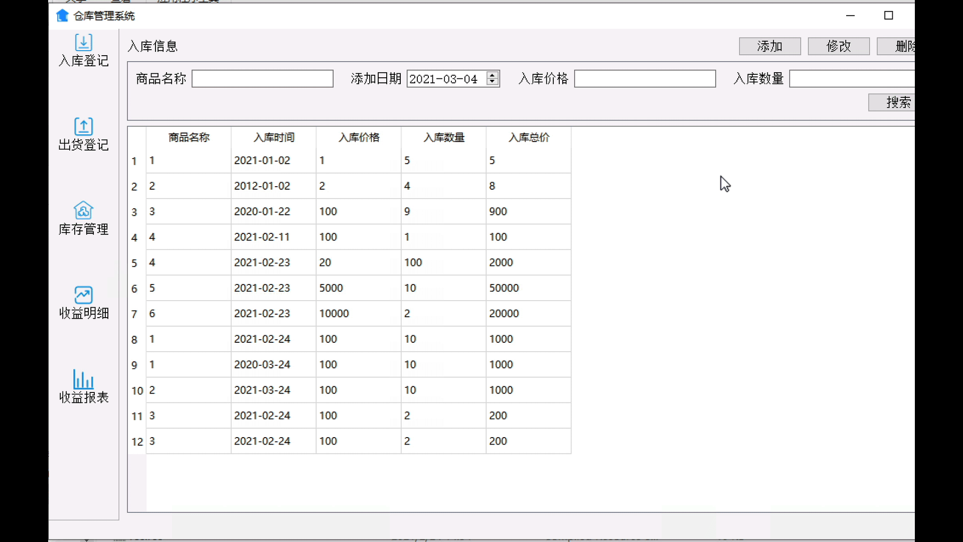Maximize the warehouse management window
The height and width of the screenshot is (542, 963).
[888, 16]
